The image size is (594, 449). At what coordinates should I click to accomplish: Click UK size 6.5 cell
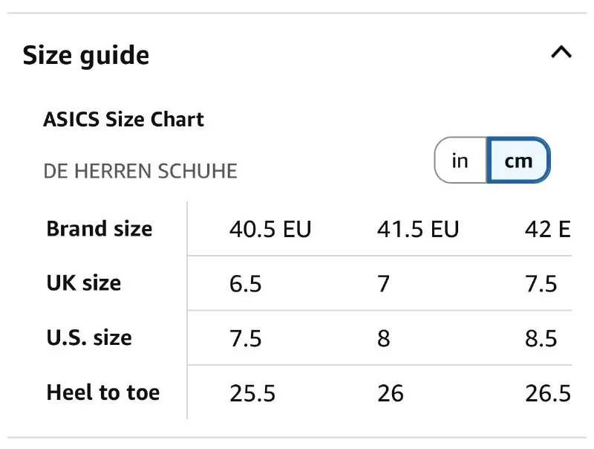pos(246,284)
